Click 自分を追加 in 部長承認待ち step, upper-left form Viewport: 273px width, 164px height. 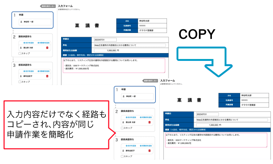coord(29,71)
